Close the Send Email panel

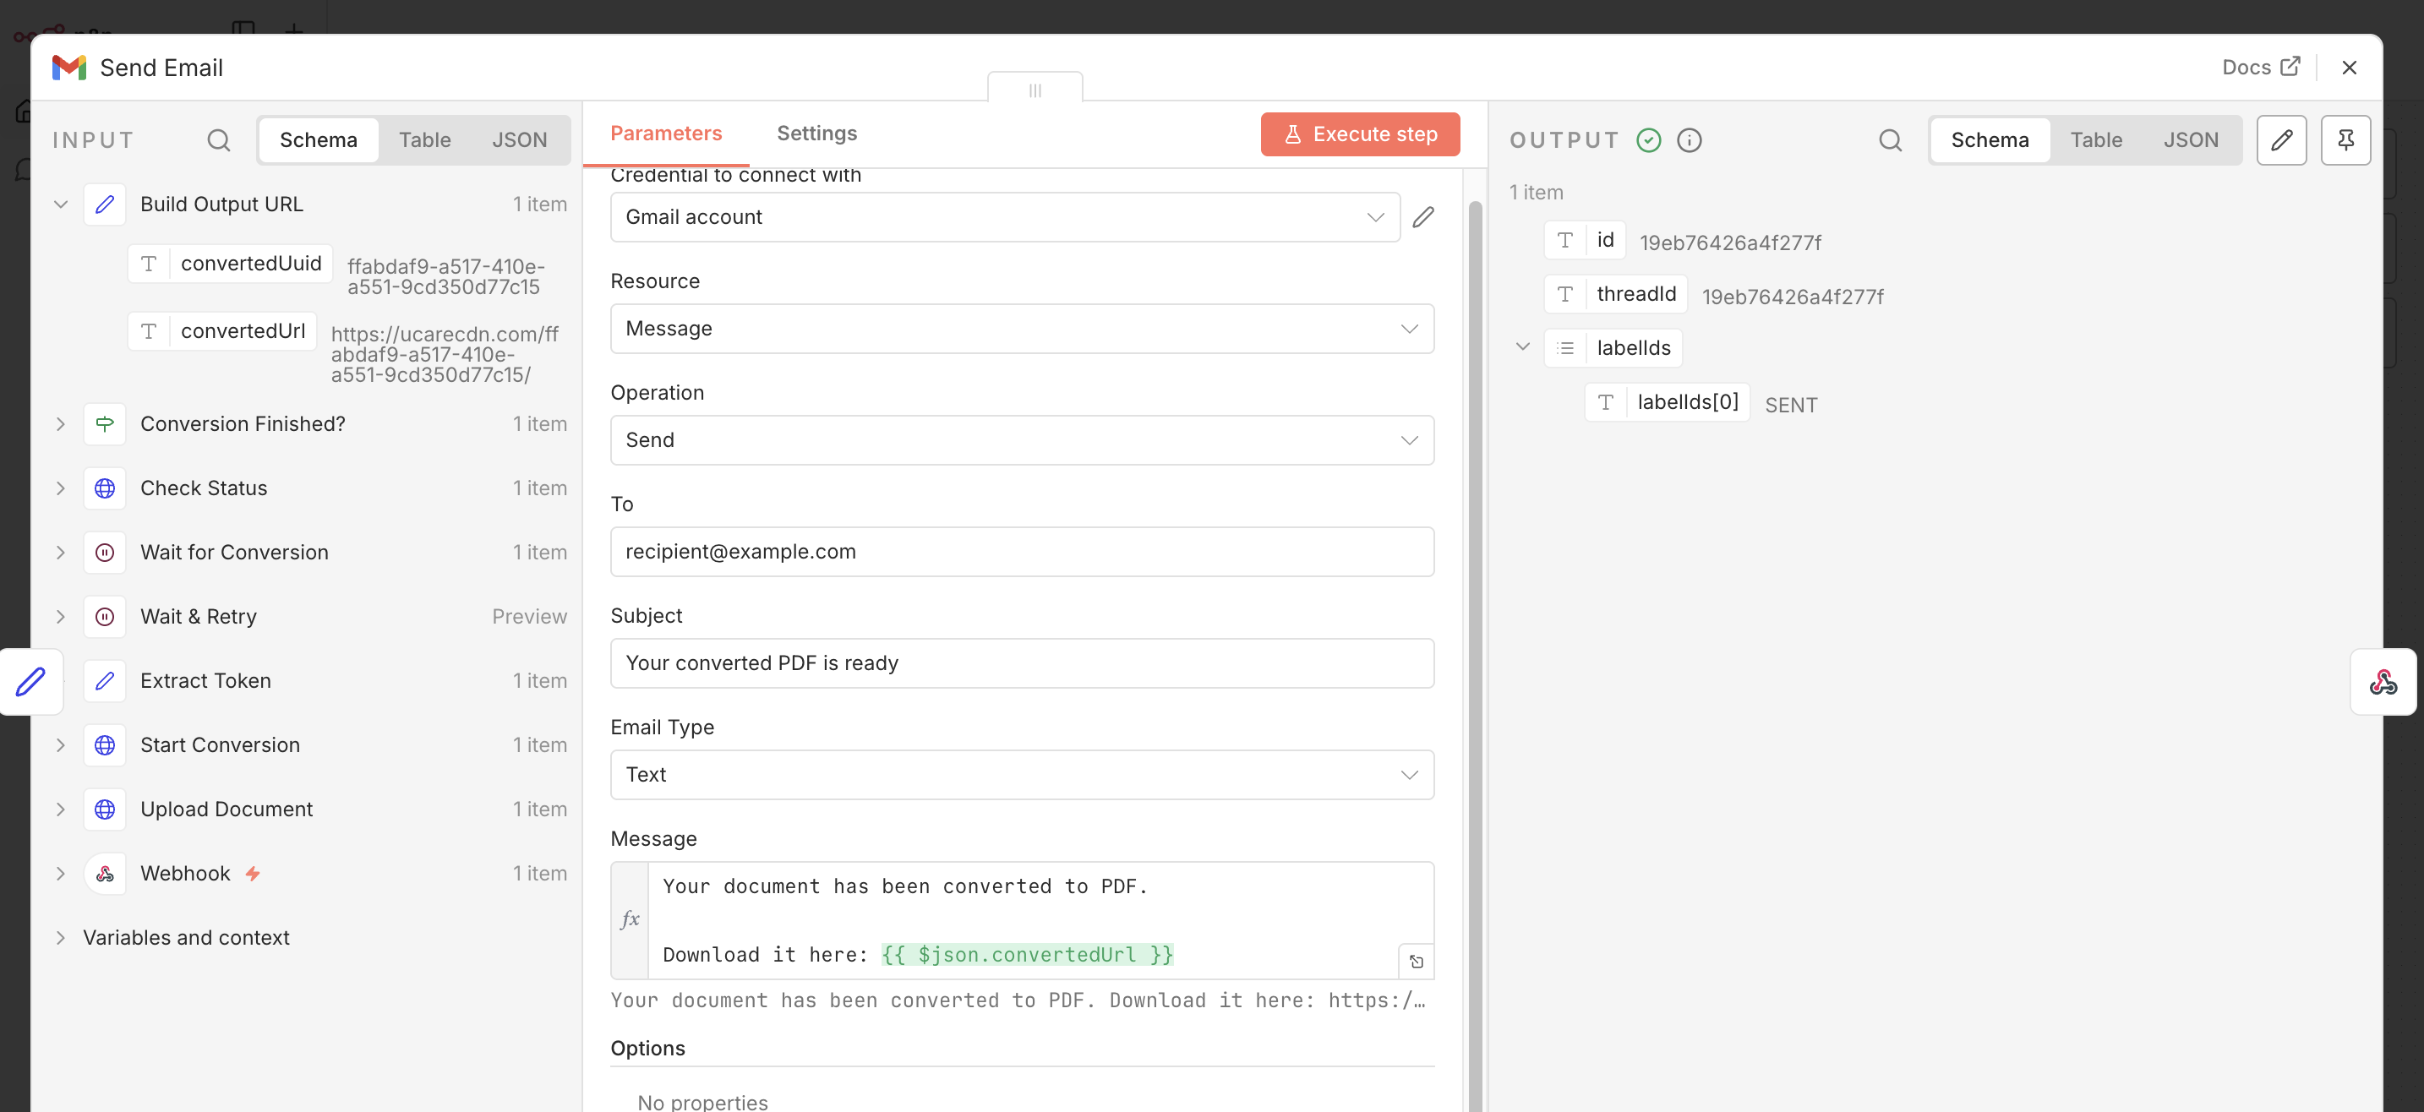coord(2349,68)
